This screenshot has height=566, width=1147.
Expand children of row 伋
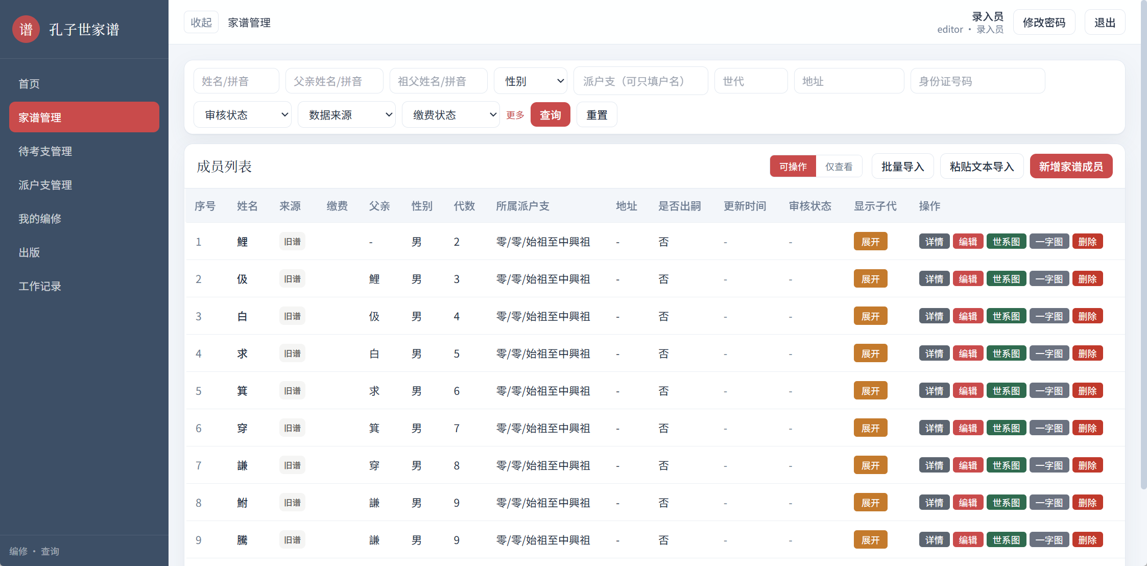coord(870,279)
